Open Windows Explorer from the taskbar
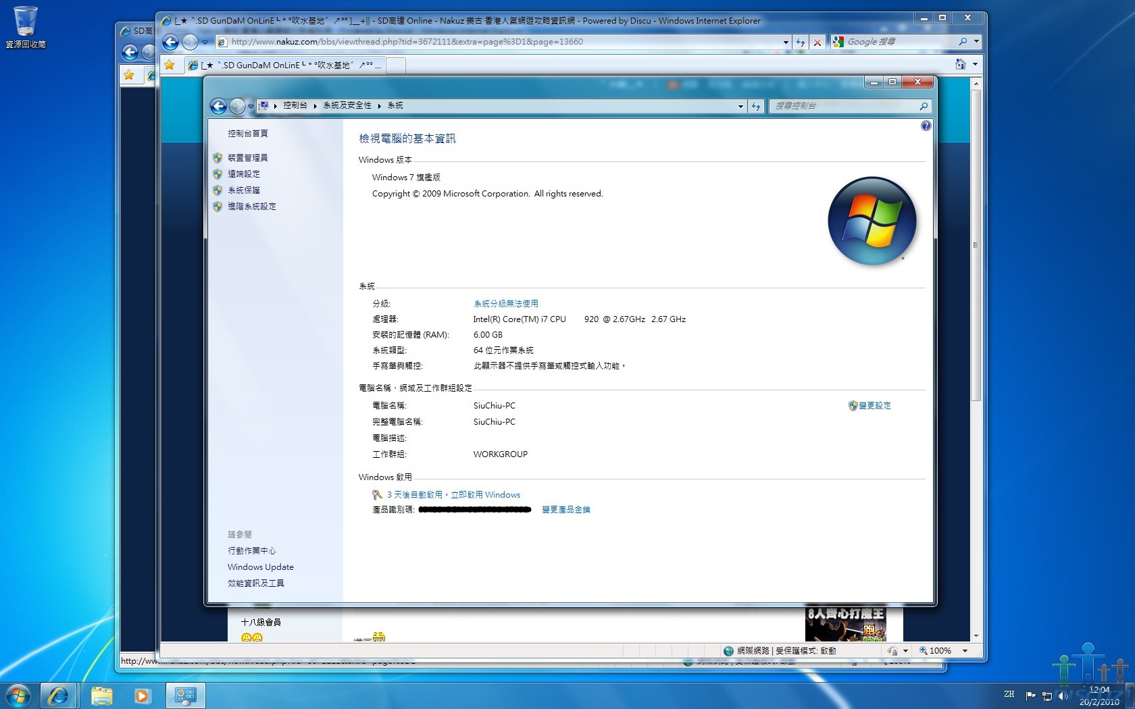The width and height of the screenshot is (1135, 709). [x=102, y=695]
